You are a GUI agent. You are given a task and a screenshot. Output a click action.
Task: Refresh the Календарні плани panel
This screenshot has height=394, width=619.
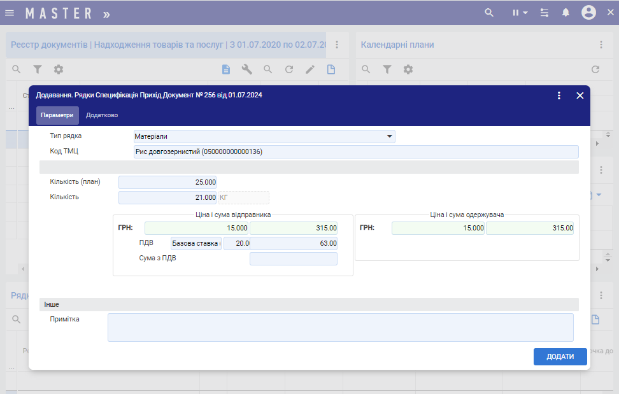pos(595,69)
